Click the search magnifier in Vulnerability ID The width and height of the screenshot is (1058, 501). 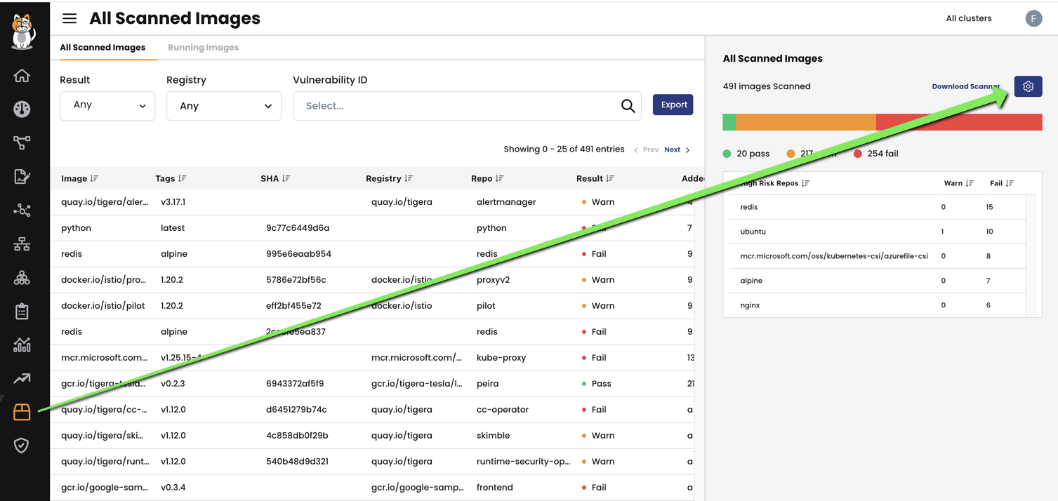(628, 106)
